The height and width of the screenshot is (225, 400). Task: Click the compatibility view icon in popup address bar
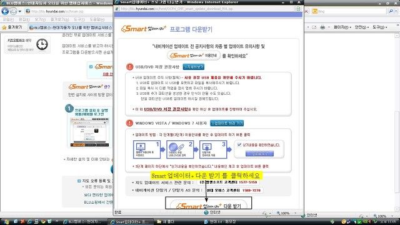click(x=298, y=9)
